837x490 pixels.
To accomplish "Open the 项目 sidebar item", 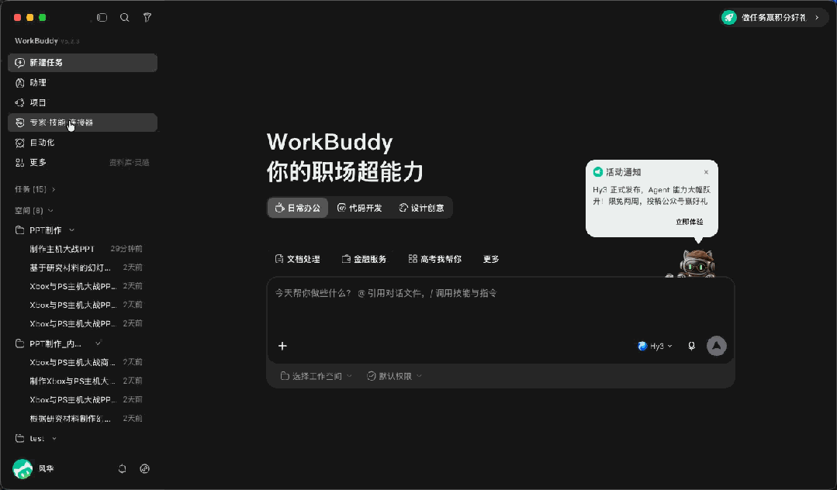I will [x=82, y=102].
